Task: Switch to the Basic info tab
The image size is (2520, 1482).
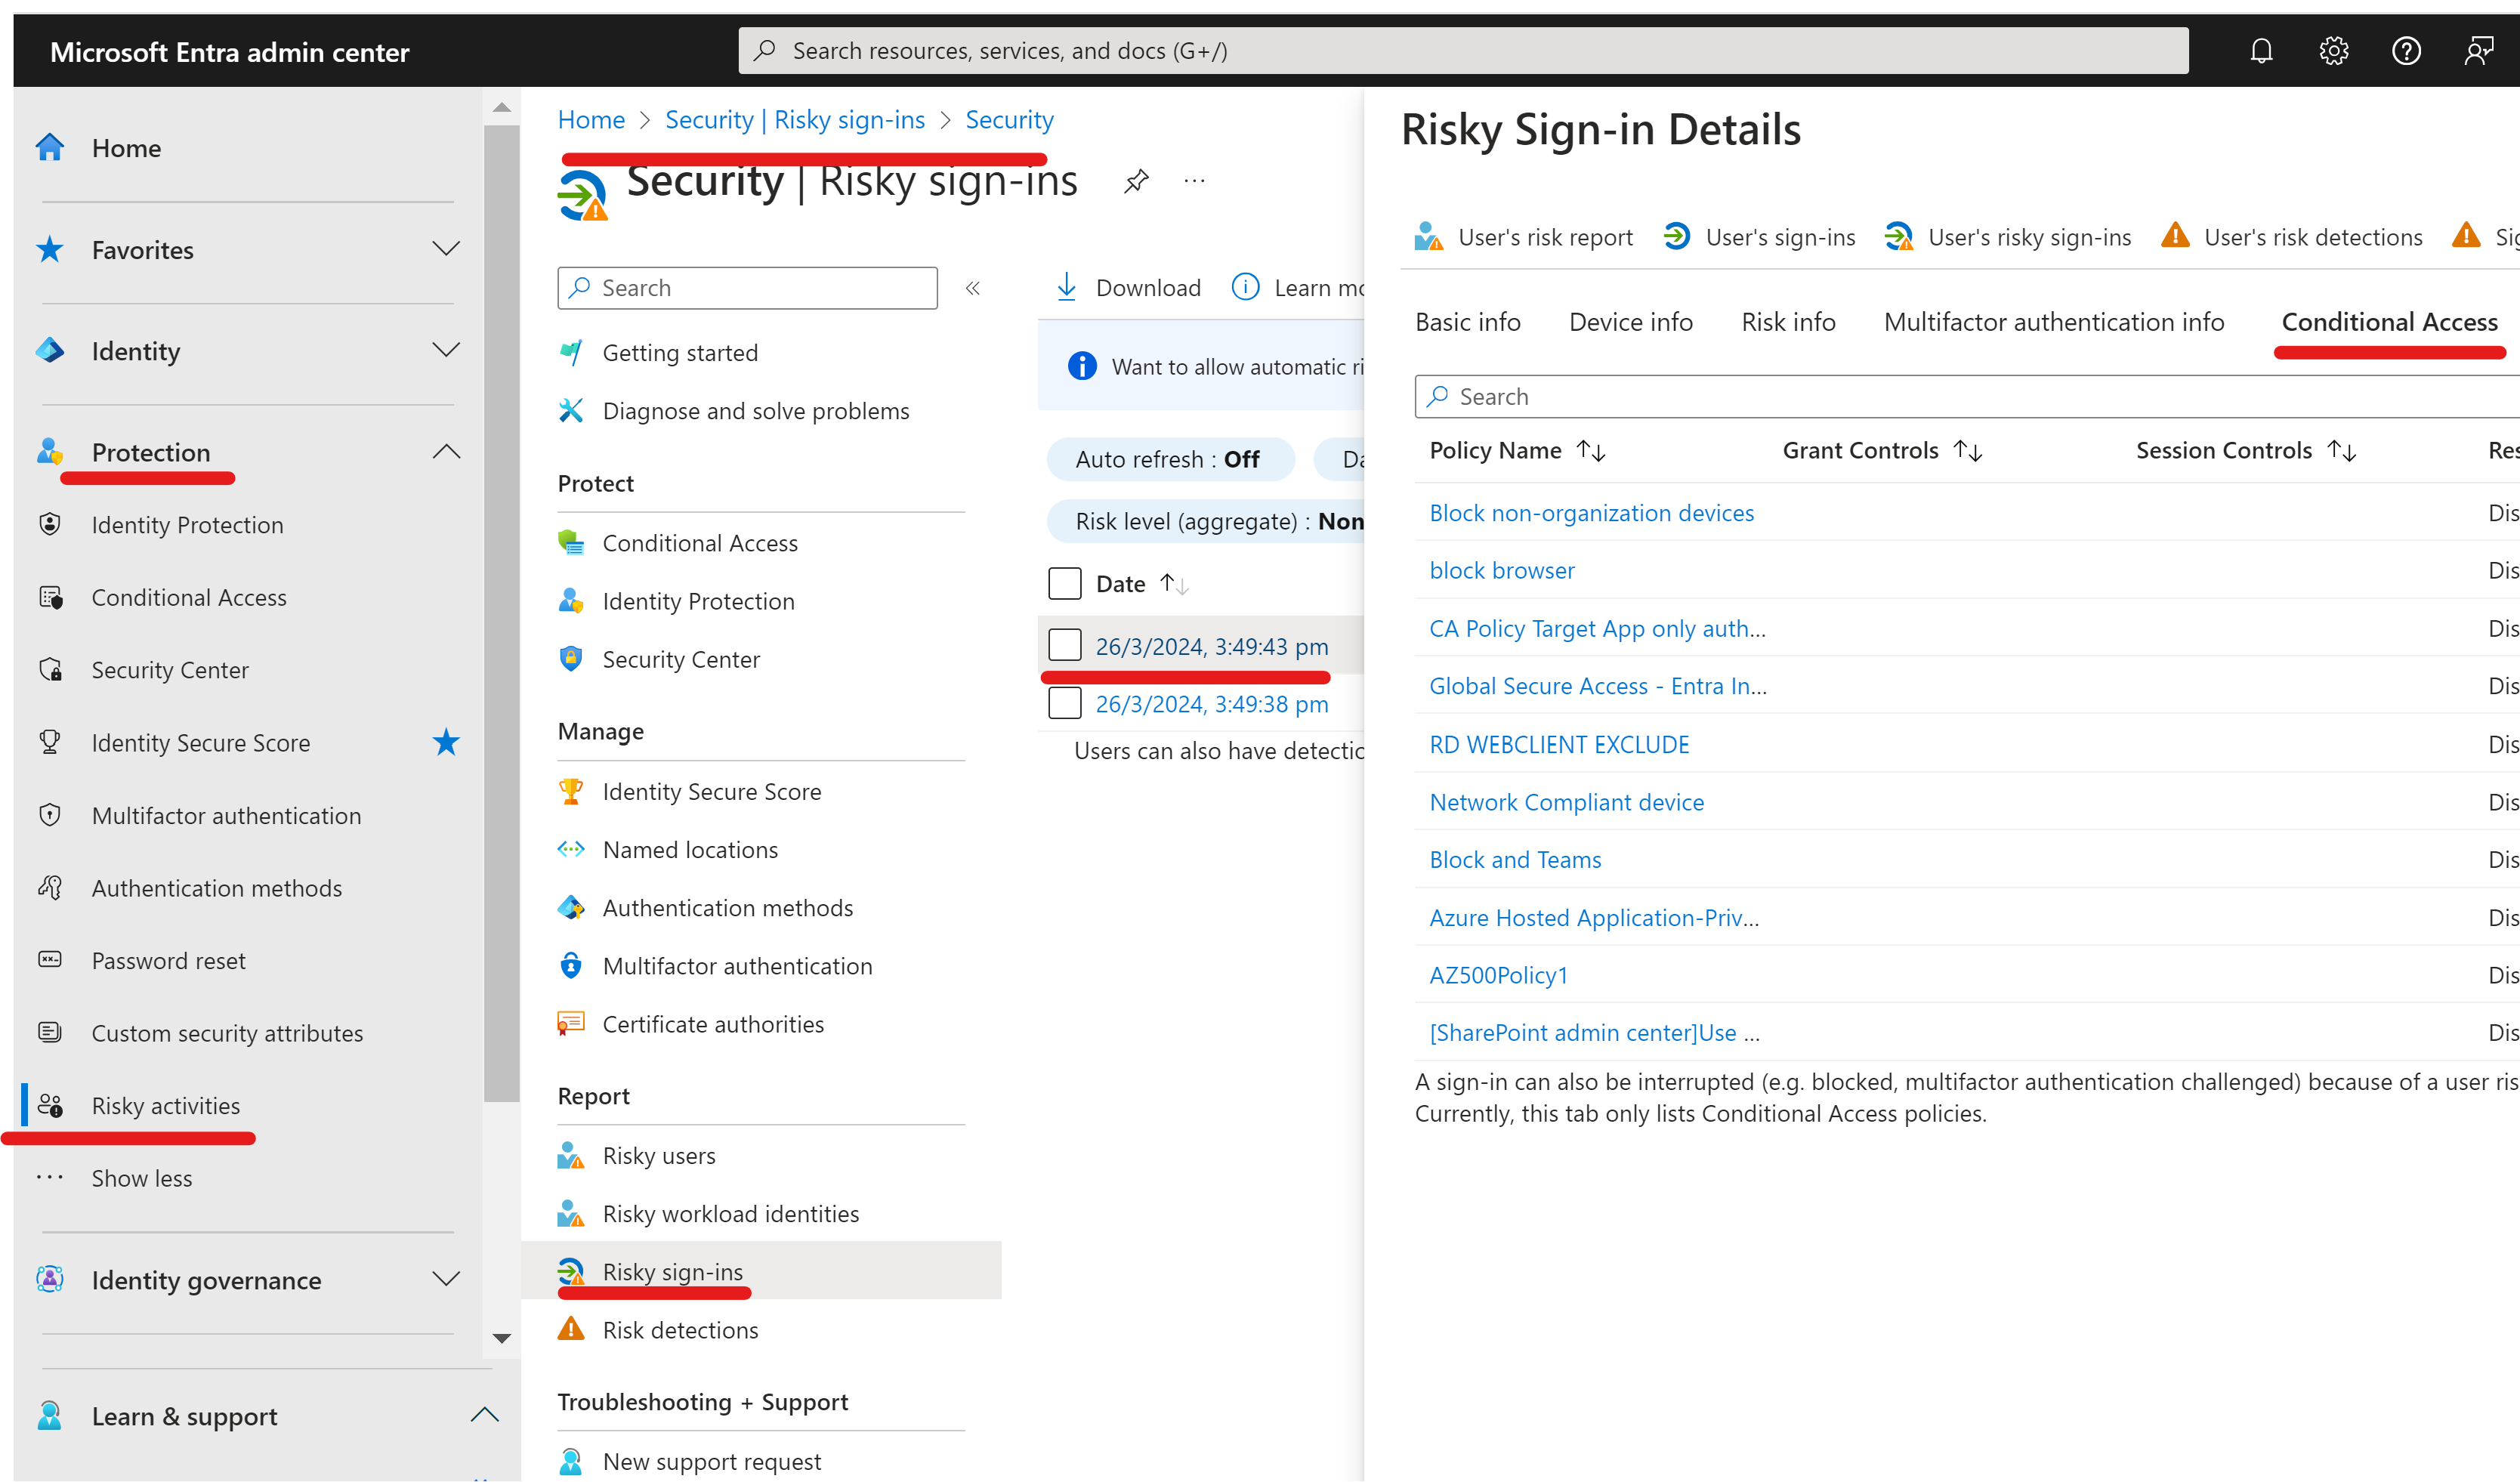Action: coord(1467,322)
